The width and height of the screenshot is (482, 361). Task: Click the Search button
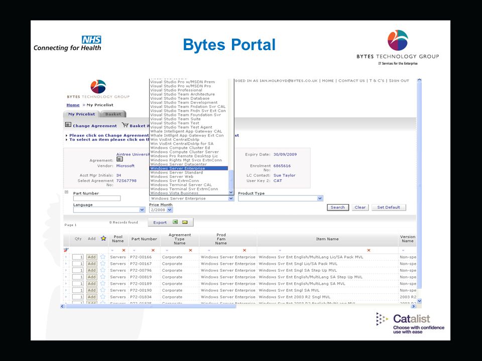(337, 207)
